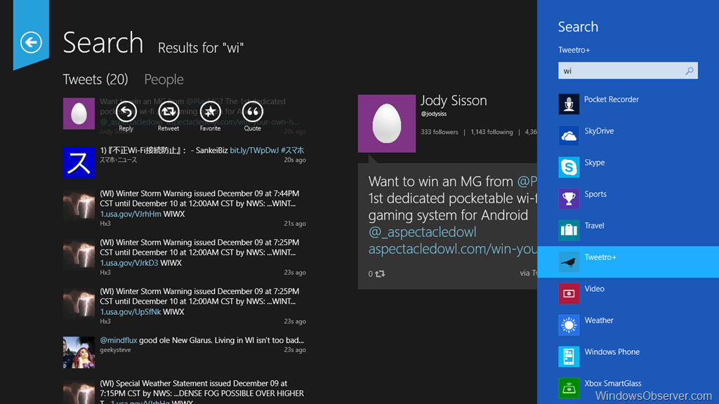Image resolution: width=719 pixels, height=404 pixels.
Task: Open the @_aspectacledowl mention link
Action: tap(422, 232)
